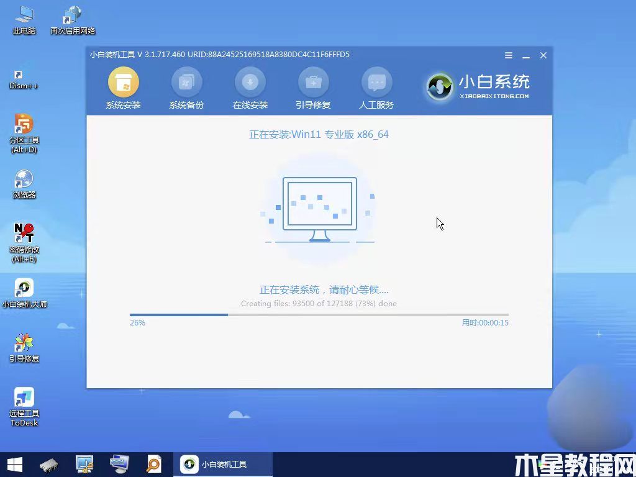Open network computer taskbar icon
This screenshot has height=477, width=636.
click(84, 465)
